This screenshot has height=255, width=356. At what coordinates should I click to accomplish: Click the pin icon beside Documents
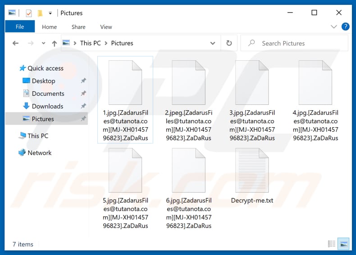point(83,93)
